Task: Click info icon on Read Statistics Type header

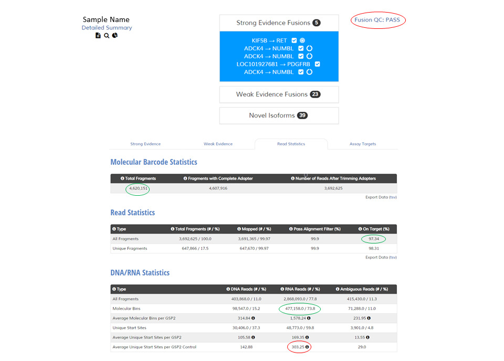Action: [x=114, y=229]
